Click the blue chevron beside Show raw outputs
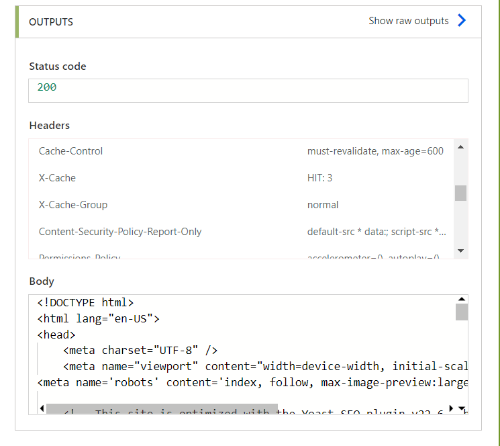500x446 pixels. [462, 20]
